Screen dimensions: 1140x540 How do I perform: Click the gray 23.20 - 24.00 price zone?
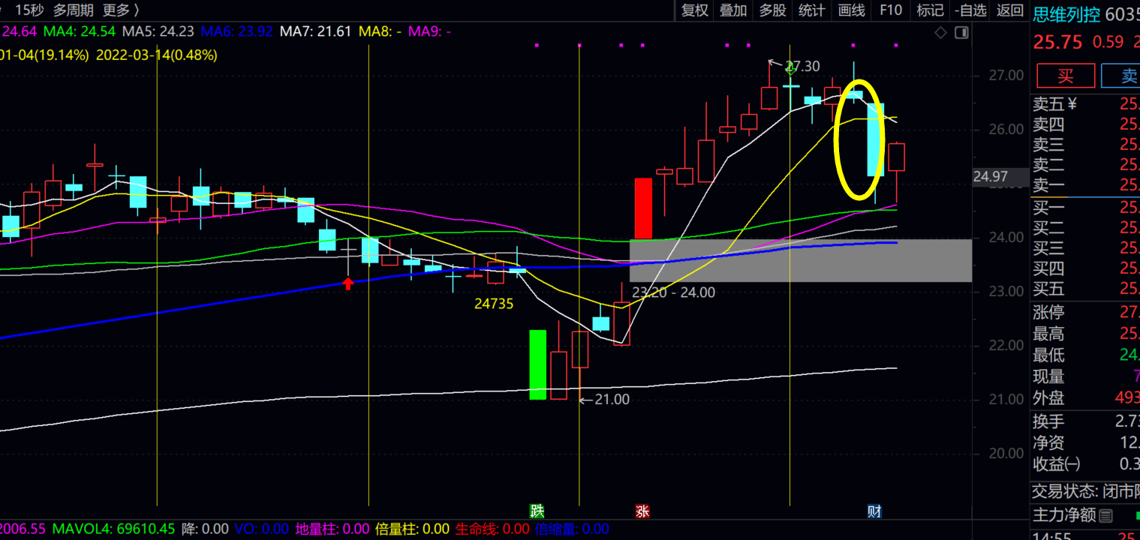800,260
